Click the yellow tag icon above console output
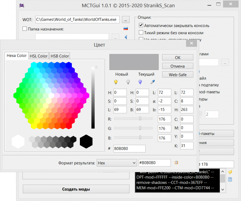241x201 pixels. [x=230, y=172]
